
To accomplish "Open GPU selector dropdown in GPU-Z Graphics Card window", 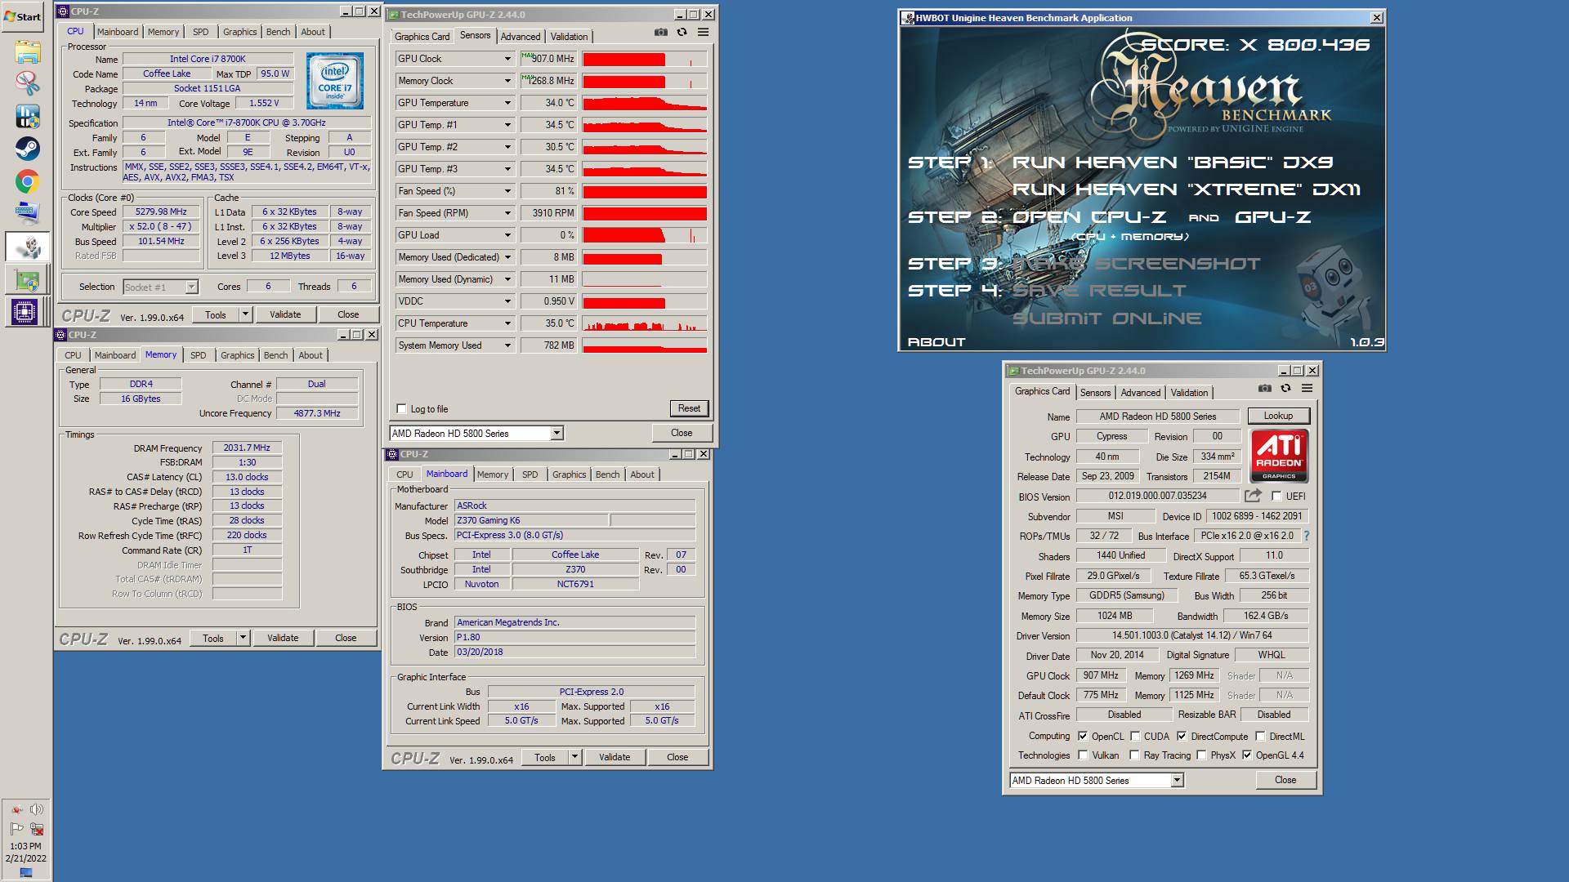I will coord(1177,781).
